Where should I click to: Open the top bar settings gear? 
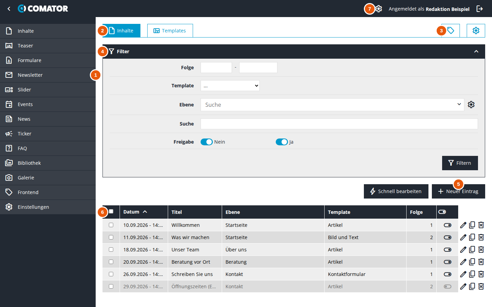tap(379, 9)
